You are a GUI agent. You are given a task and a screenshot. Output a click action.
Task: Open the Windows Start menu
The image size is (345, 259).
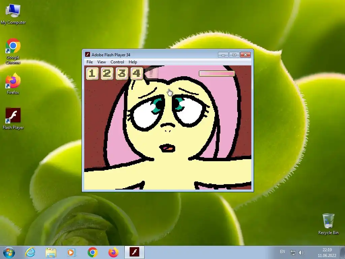[9, 252]
